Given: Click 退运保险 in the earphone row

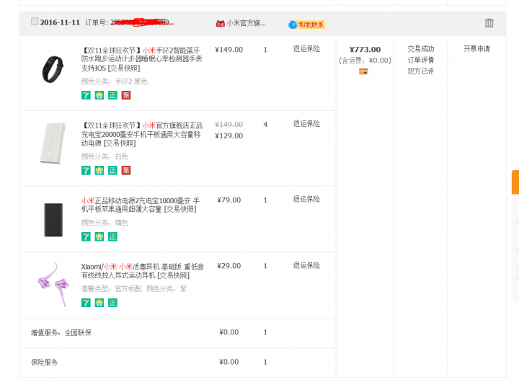Looking at the screenshot, I should 306,265.
